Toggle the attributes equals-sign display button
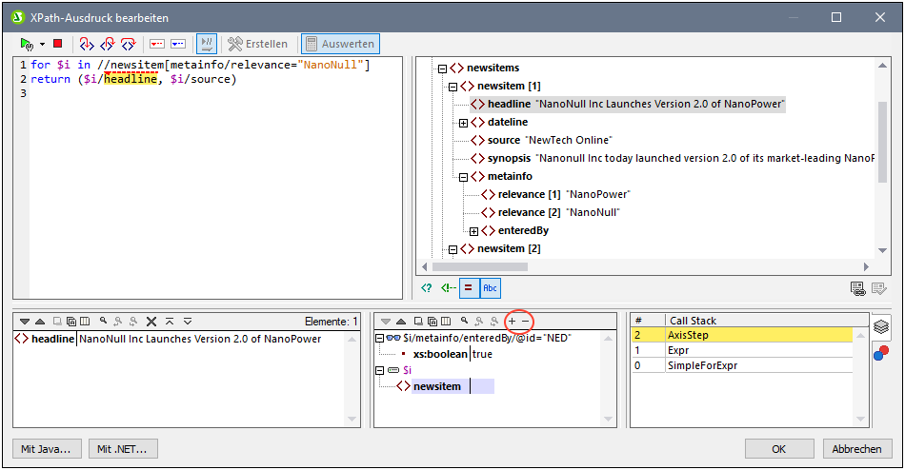 (x=469, y=287)
